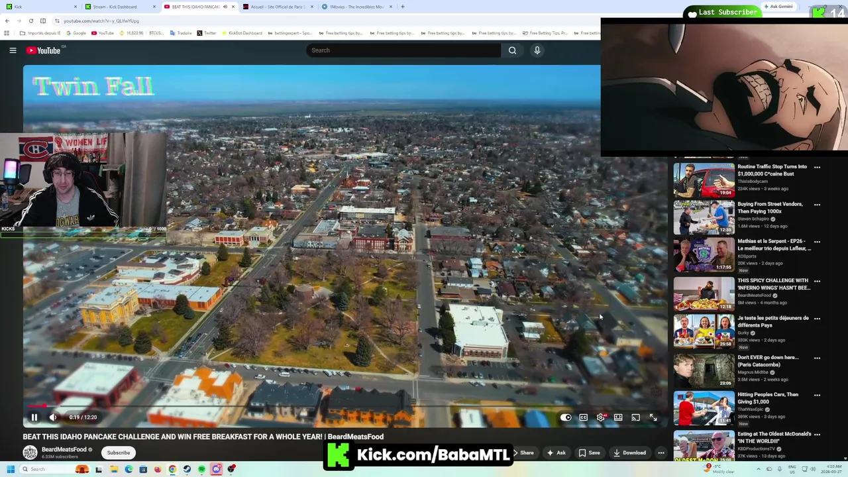The width and height of the screenshot is (848, 477).
Task: Open menu for Buying From Street Vendors video
Action: 817,205
